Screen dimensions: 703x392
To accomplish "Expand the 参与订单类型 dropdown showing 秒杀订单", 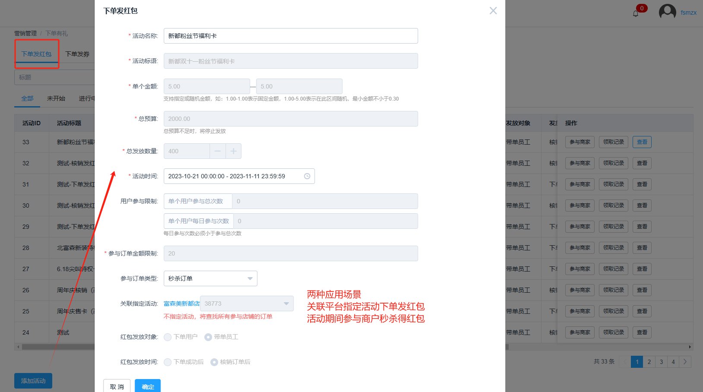I will coord(210,278).
